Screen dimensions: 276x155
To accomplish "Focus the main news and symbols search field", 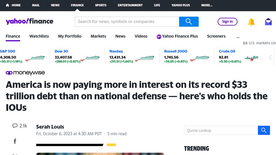I will click(x=127, y=22).
